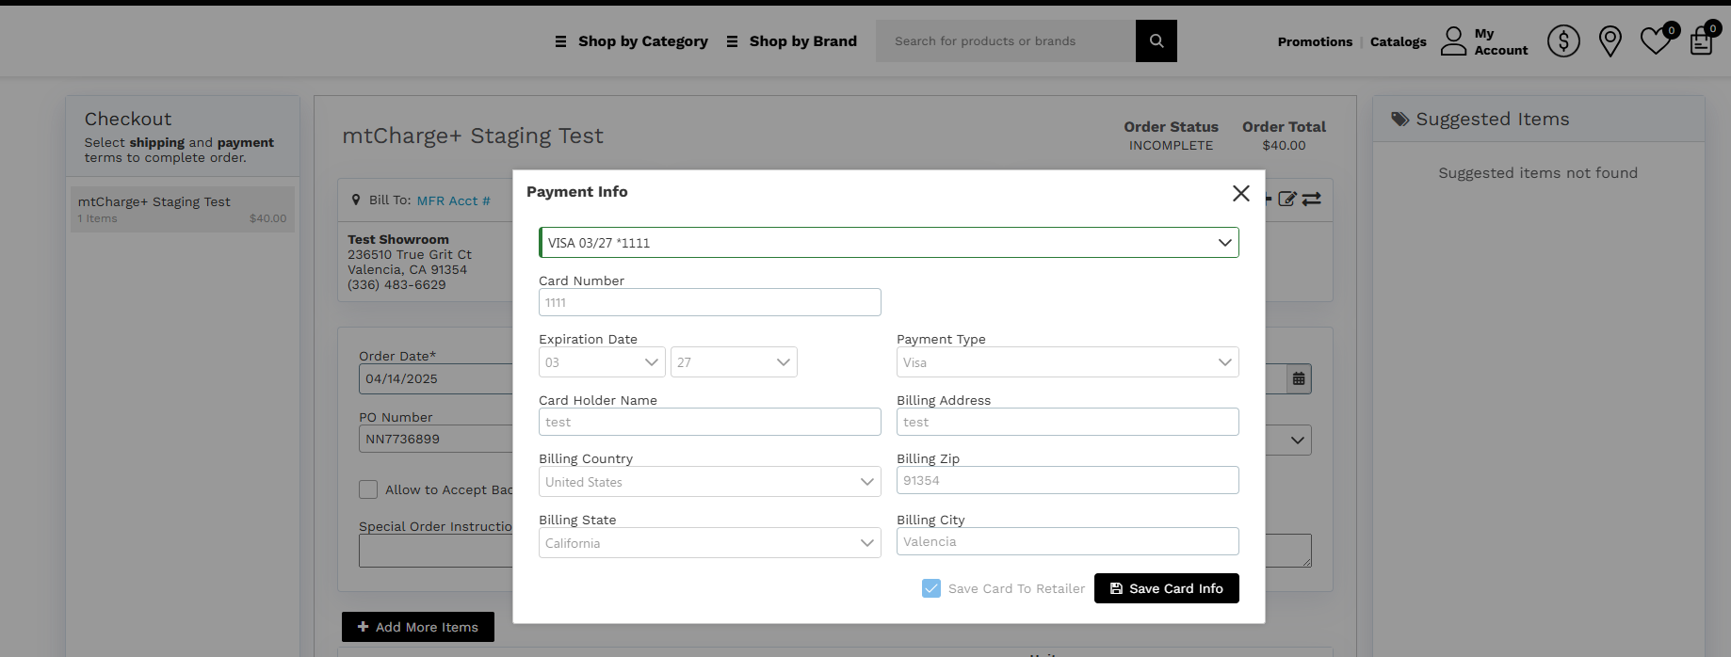The image size is (1731, 657).
Task: Open the Catalogs link
Action: point(1399,41)
